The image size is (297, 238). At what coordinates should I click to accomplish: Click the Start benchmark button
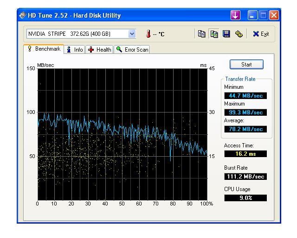click(x=246, y=65)
